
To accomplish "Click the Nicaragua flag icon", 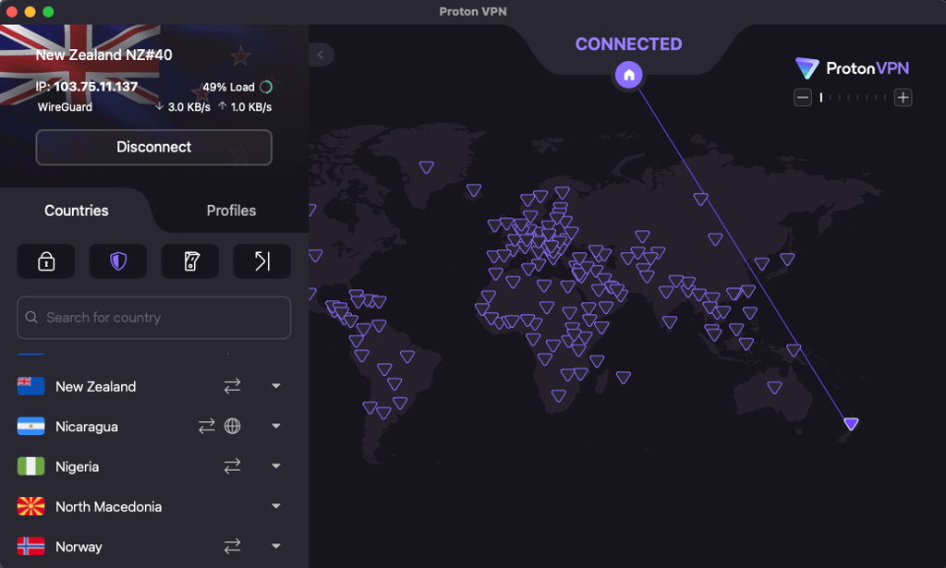I will (30, 427).
